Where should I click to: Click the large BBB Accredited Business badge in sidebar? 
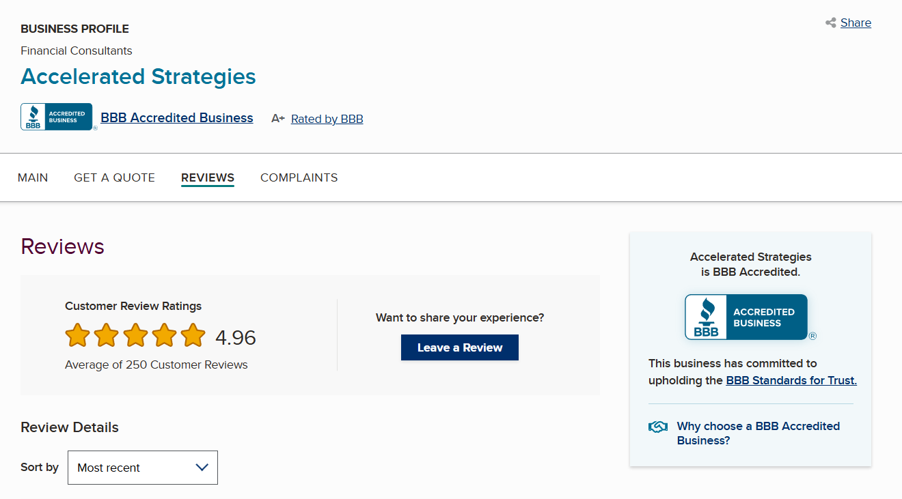coord(746,317)
